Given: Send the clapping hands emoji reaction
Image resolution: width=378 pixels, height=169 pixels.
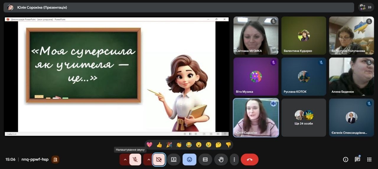Looking at the screenshot, I should [x=179, y=145].
